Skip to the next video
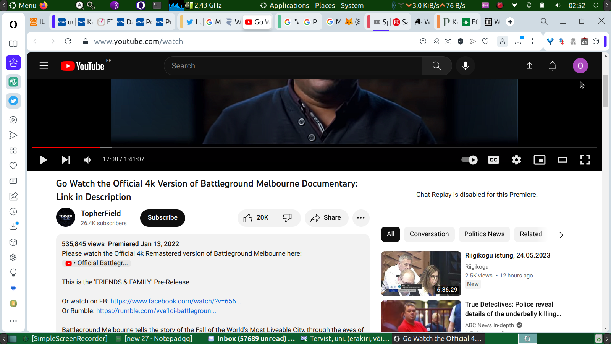 click(66, 160)
